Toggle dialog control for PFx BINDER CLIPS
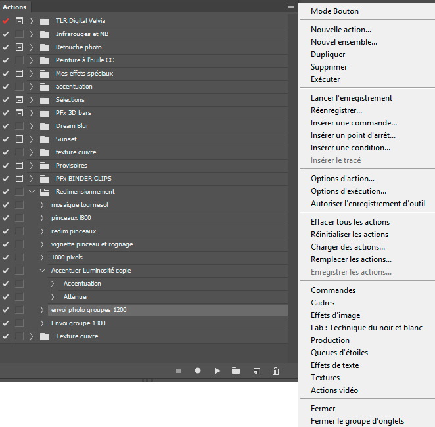The image size is (435, 427). (19, 179)
